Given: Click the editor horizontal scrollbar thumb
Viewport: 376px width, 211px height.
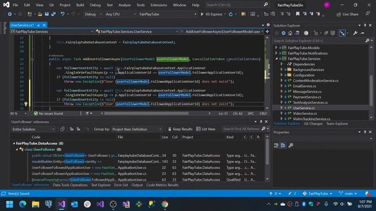Looking at the screenshot, I should pyautogui.click(x=146, y=113).
